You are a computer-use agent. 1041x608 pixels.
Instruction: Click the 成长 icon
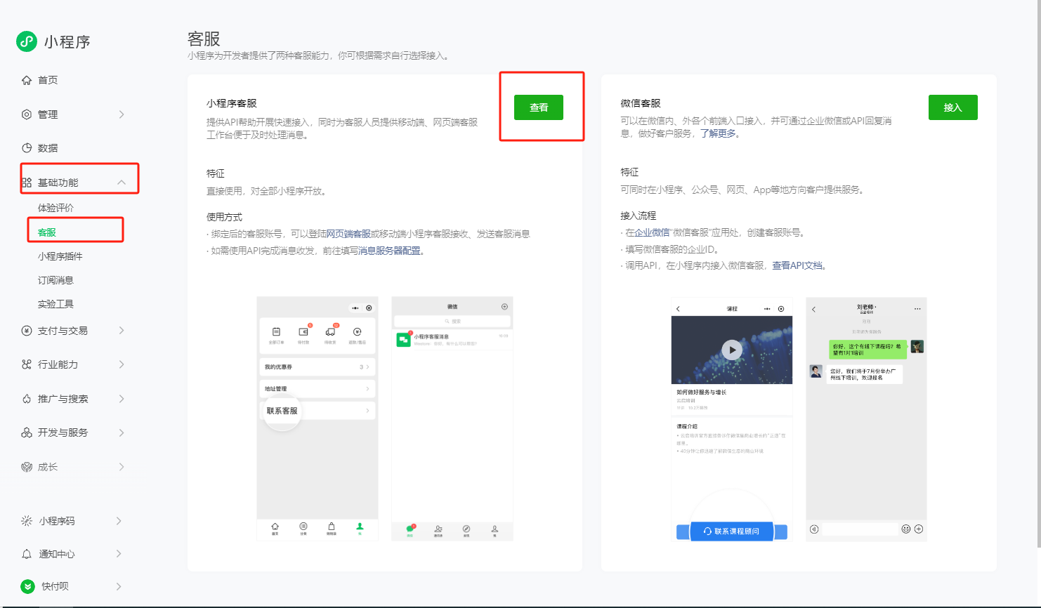(27, 467)
